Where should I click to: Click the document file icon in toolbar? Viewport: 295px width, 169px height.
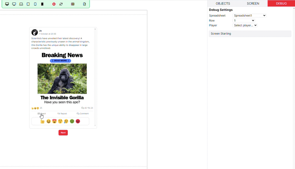(x=84, y=4)
